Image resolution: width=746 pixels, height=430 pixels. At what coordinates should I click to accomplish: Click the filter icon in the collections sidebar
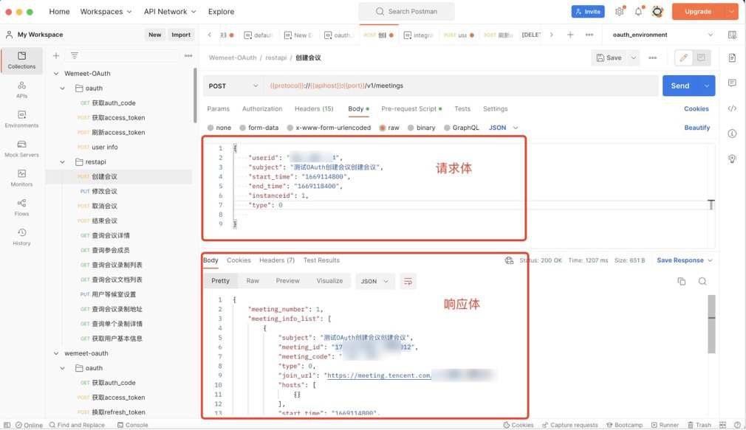74,55
